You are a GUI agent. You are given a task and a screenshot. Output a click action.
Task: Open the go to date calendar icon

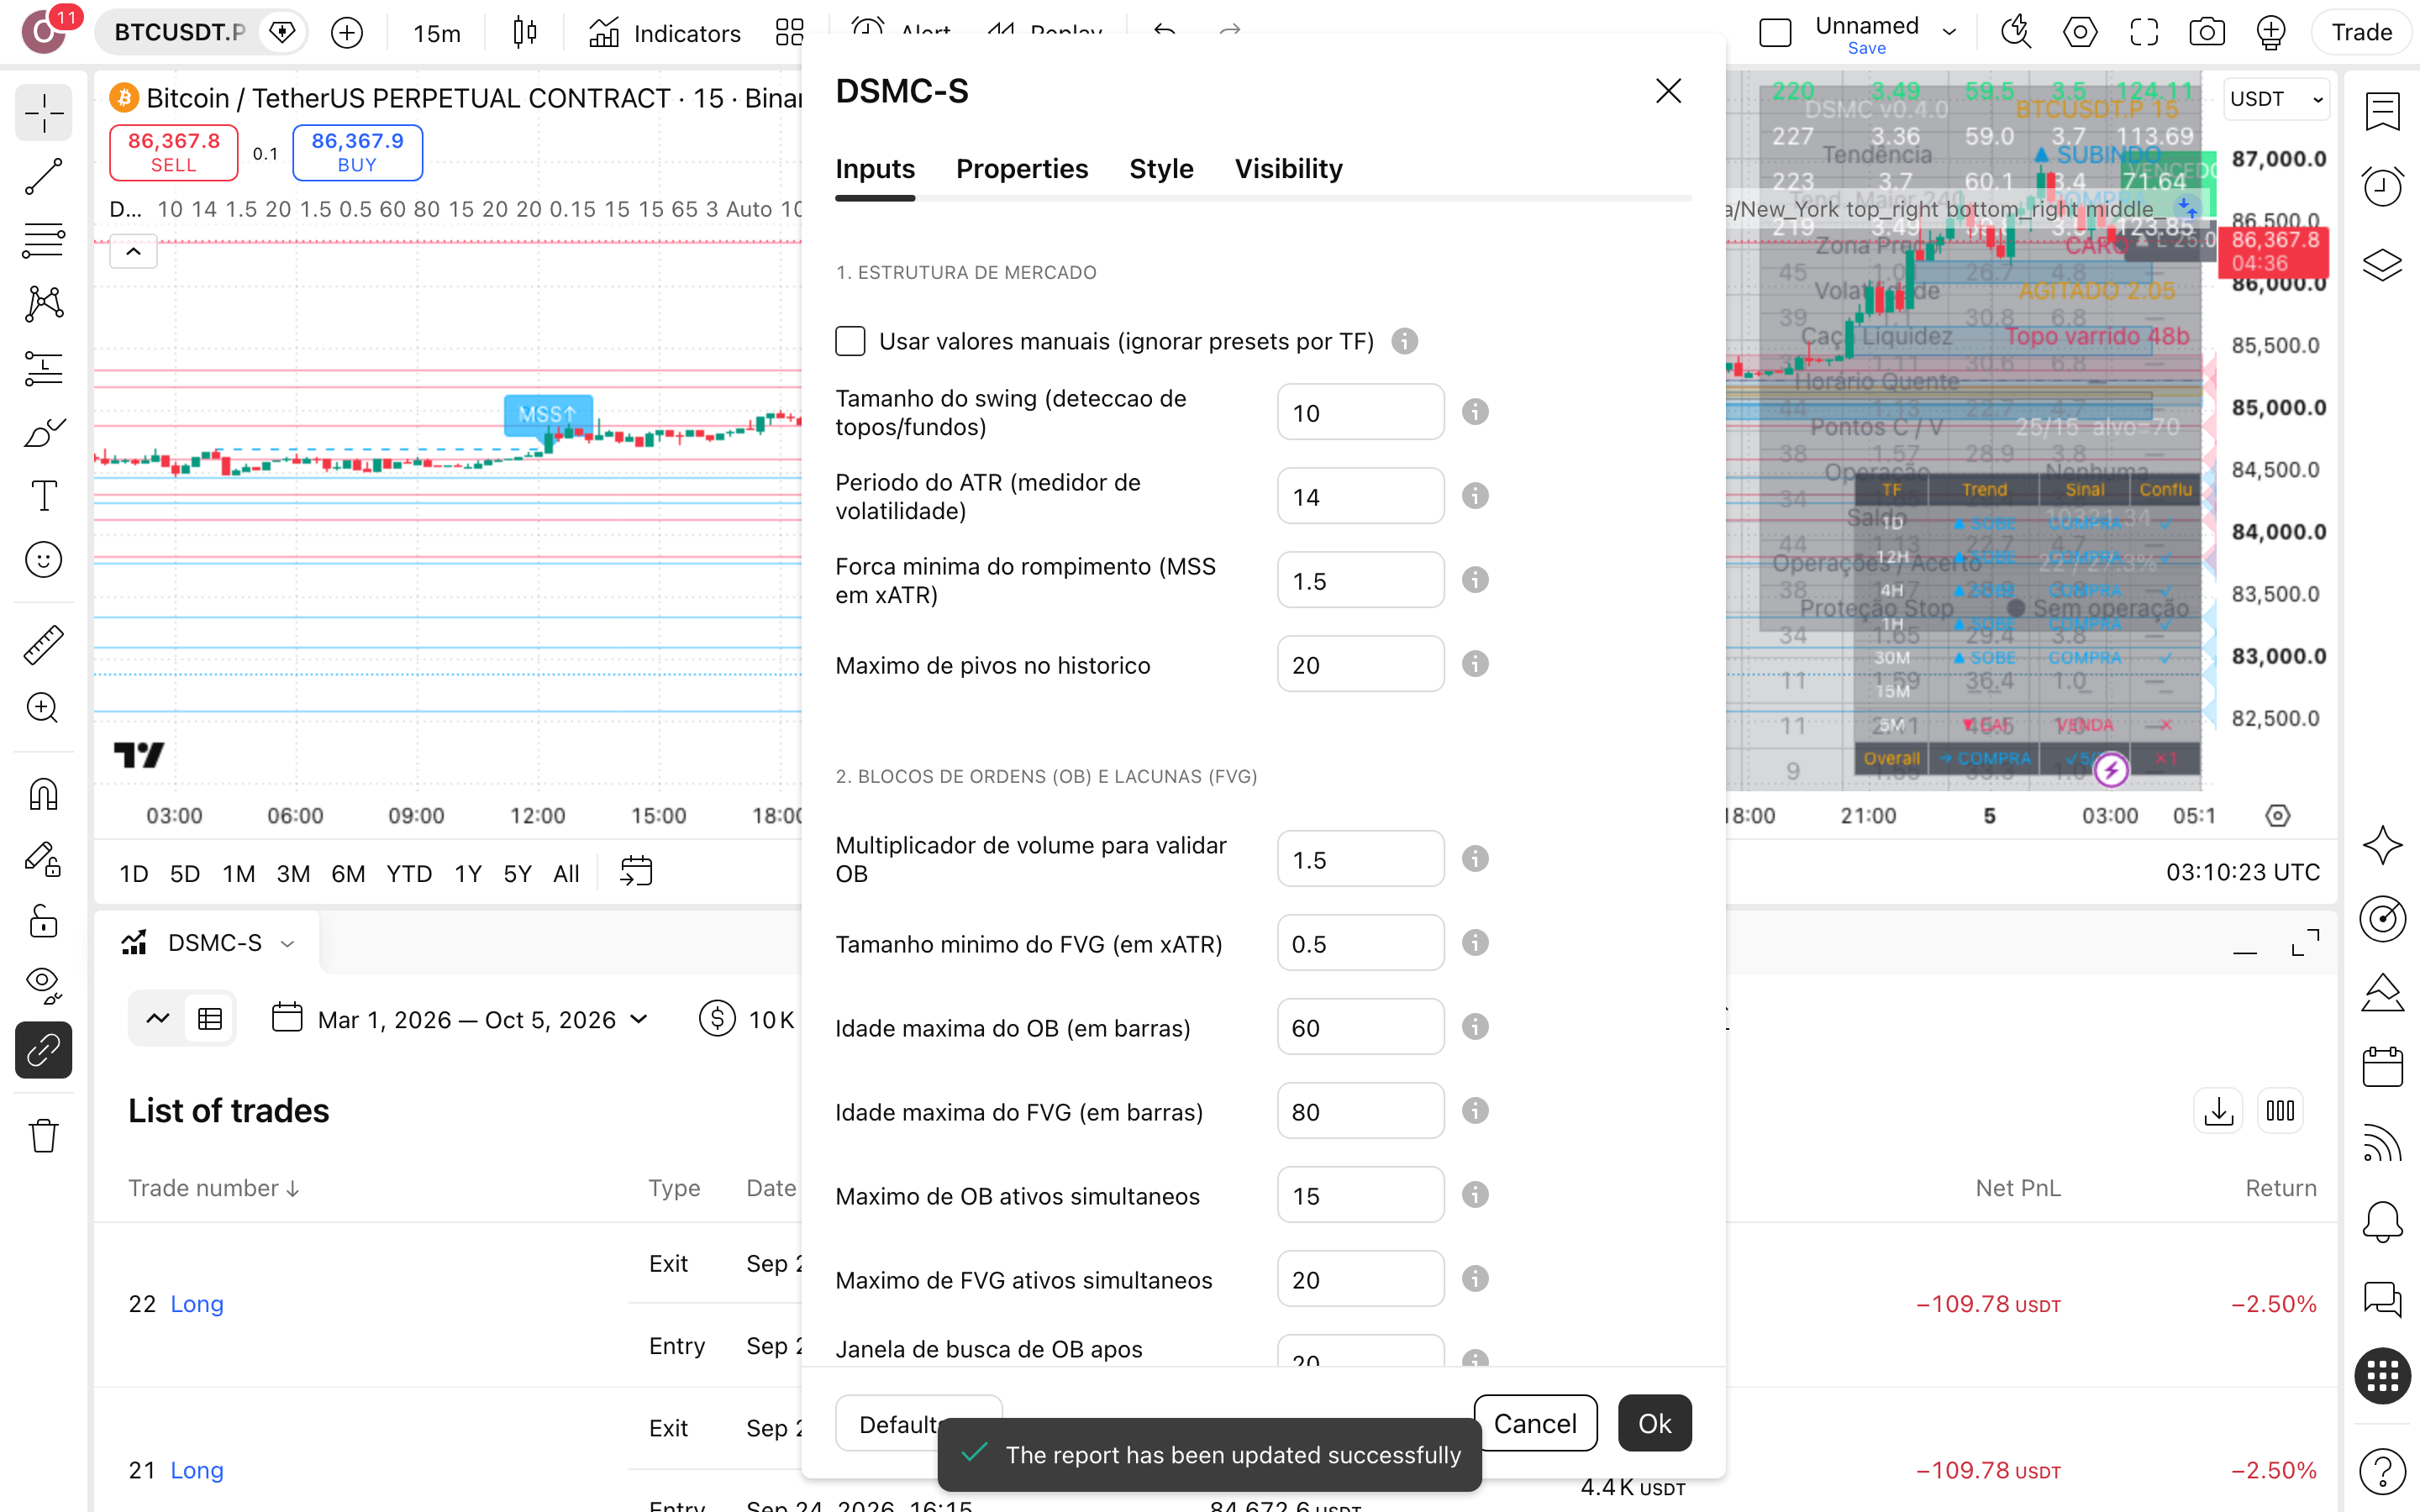click(636, 872)
